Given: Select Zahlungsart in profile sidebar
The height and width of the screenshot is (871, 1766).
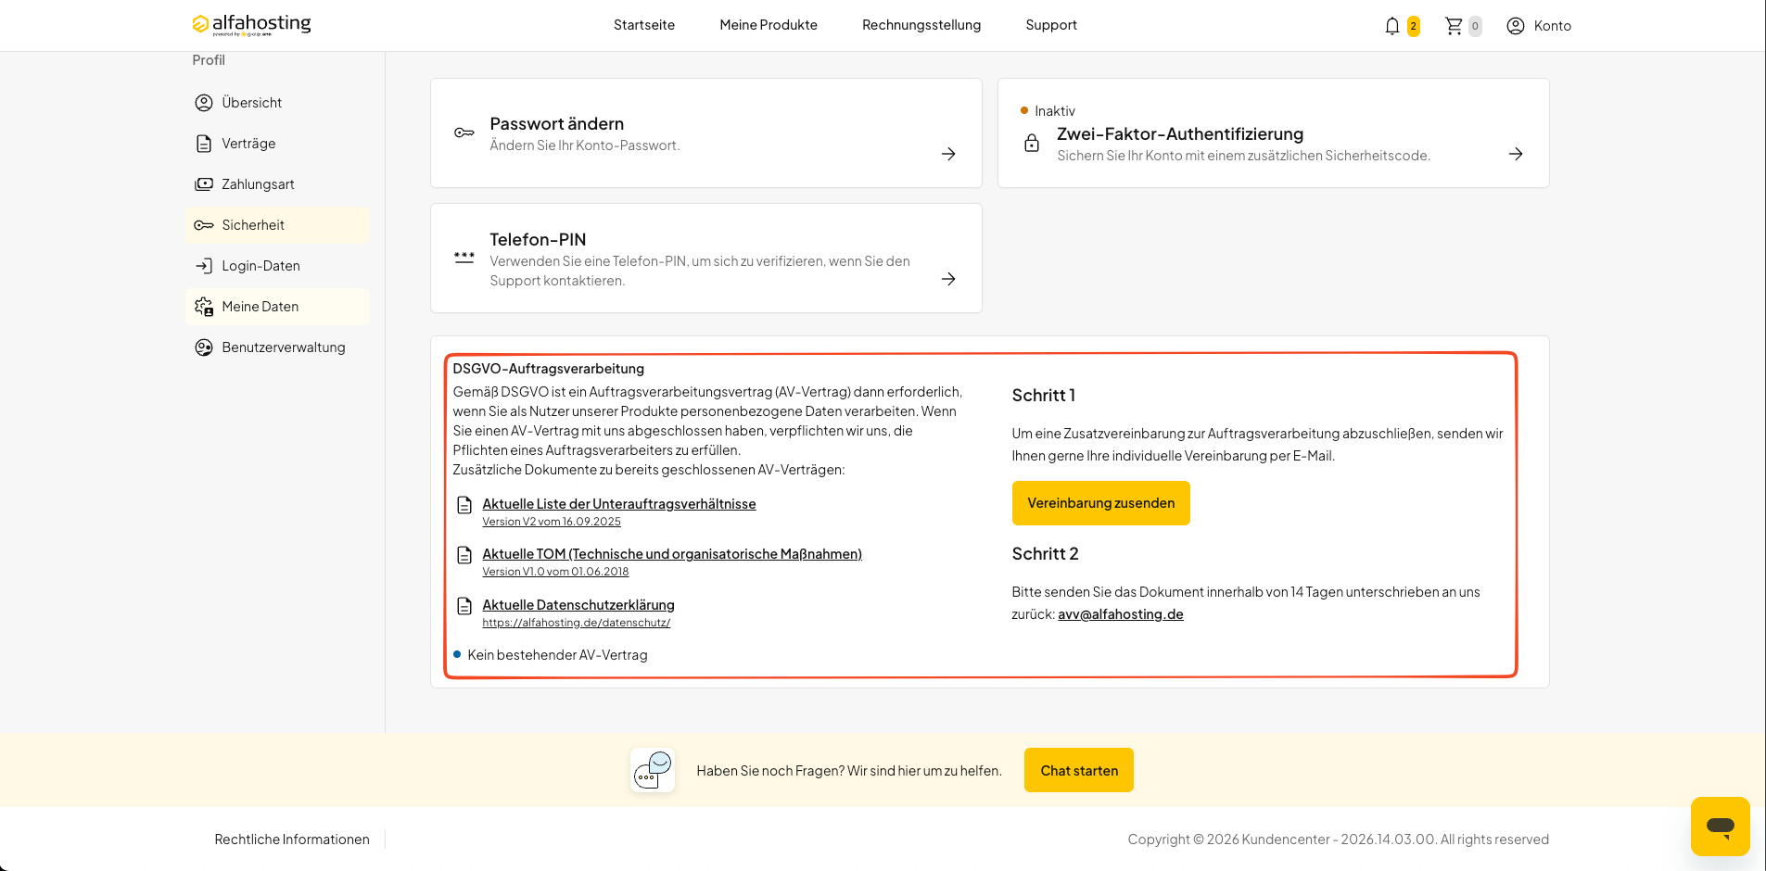Looking at the screenshot, I should point(277,184).
